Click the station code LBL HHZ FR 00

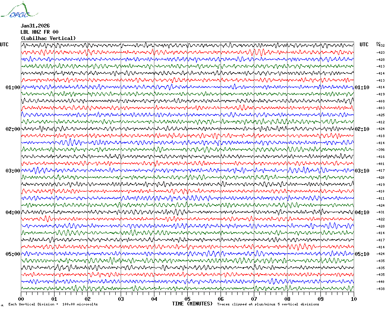point(40,32)
